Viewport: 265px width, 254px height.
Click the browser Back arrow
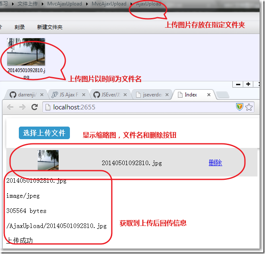[10, 107]
